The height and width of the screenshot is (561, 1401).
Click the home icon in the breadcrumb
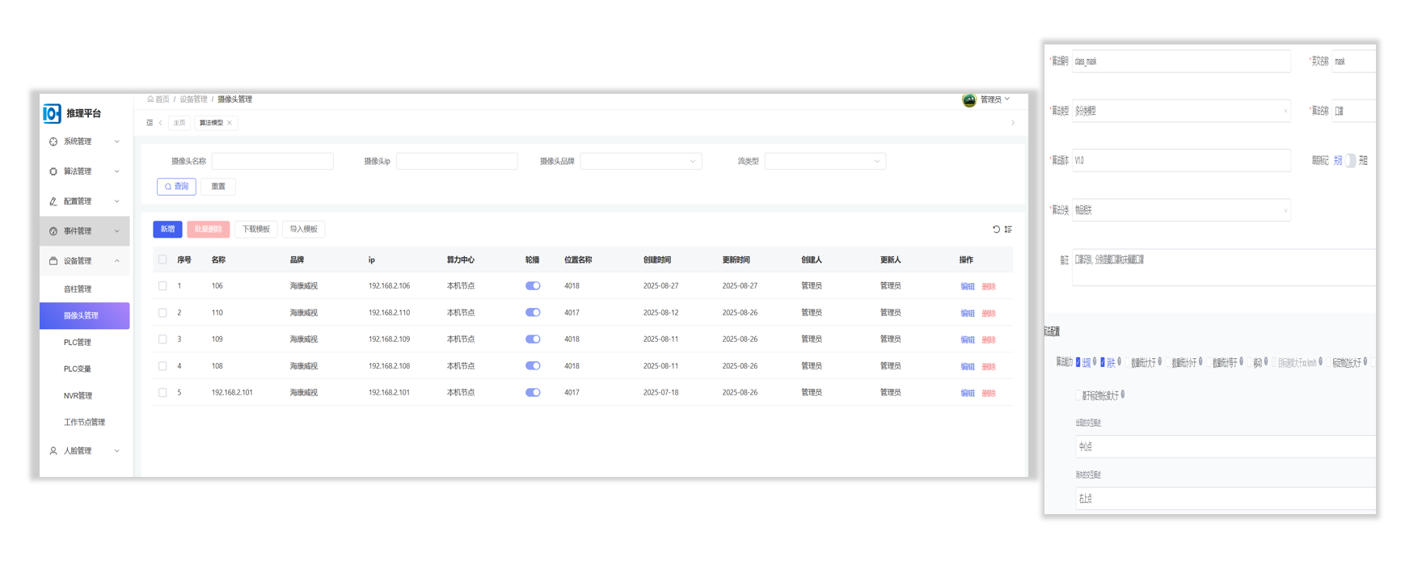[150, 99]
